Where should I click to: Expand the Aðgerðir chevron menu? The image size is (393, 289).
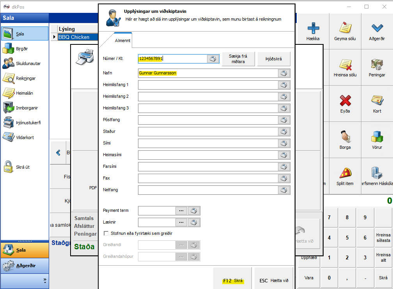(377, 29)
